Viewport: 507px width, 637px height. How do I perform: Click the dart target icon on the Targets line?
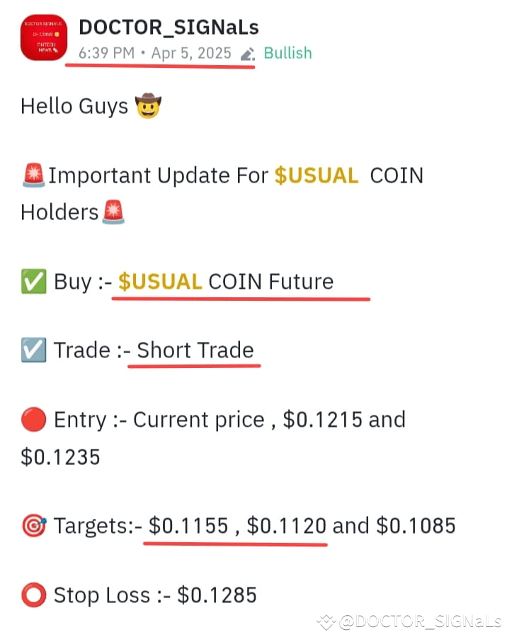pyautogui.click(x=33, y=525)
